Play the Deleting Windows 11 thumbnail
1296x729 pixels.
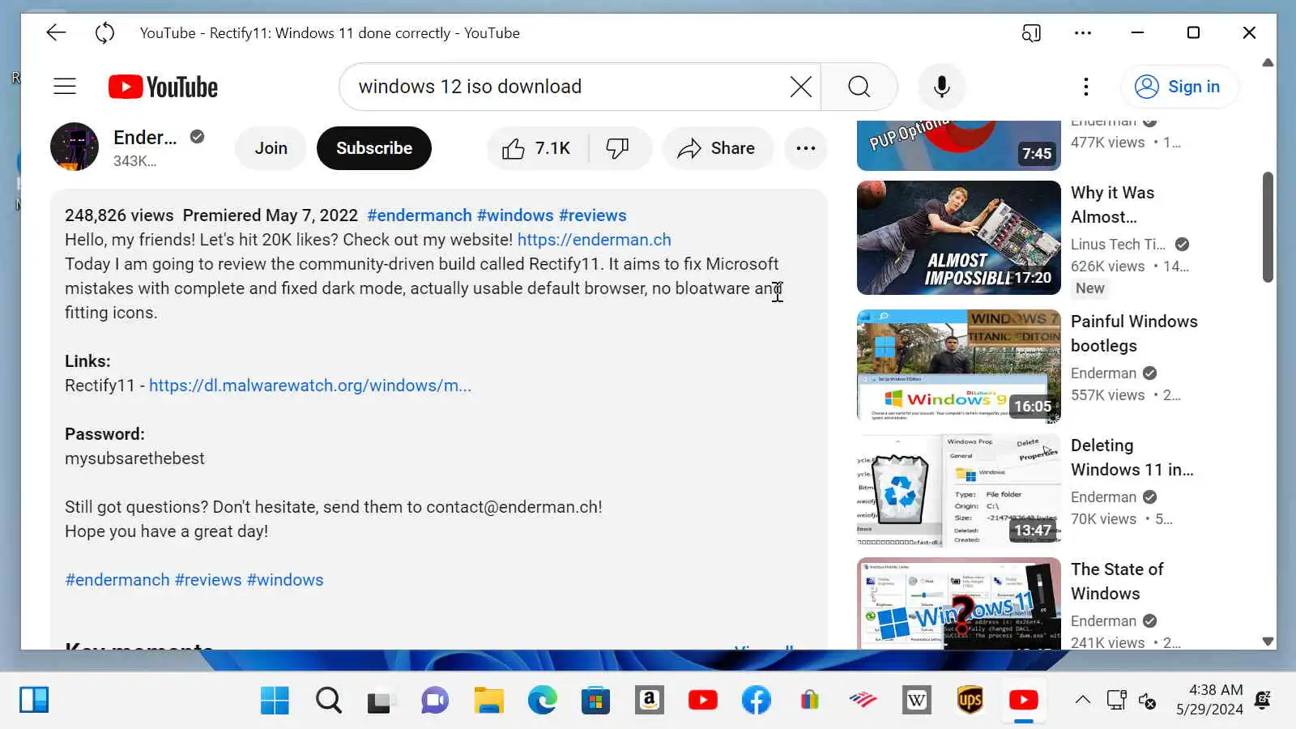tap(959, 490)
